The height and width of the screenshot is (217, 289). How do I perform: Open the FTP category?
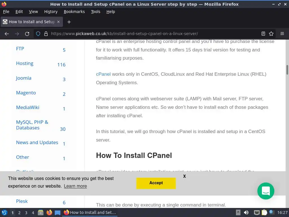[20, 49]
